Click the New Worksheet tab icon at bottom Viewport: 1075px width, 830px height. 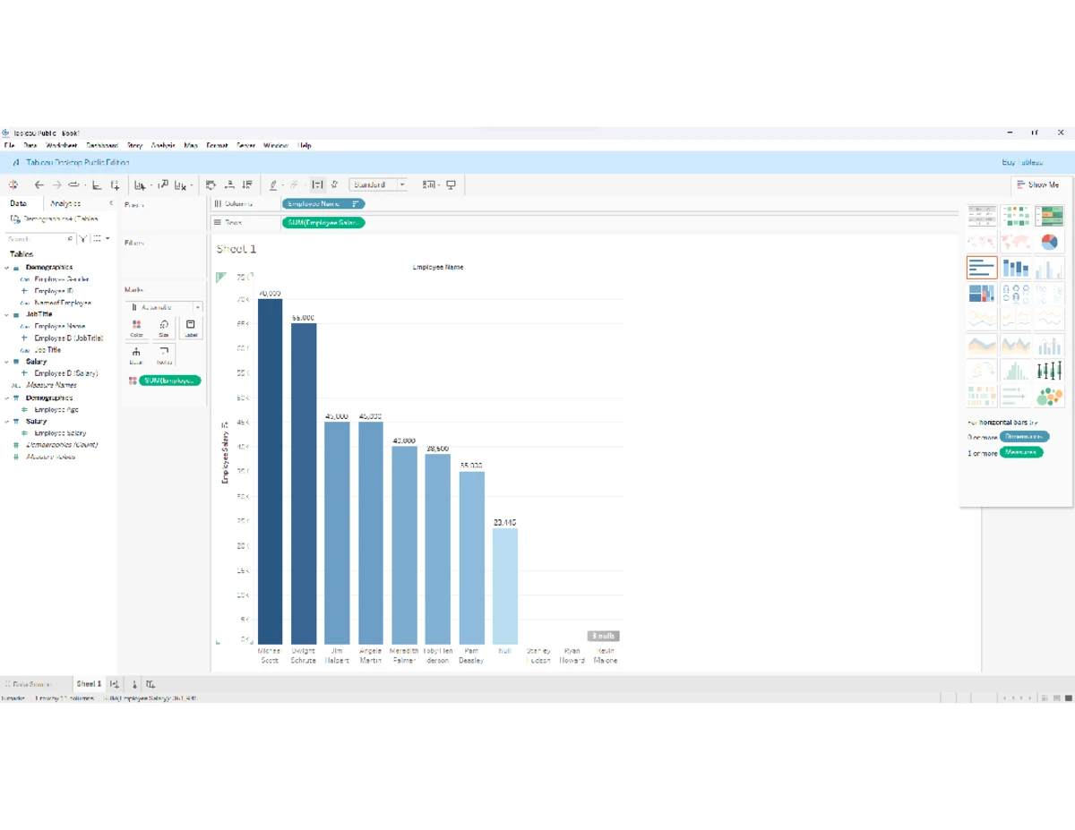coord(114,684)
